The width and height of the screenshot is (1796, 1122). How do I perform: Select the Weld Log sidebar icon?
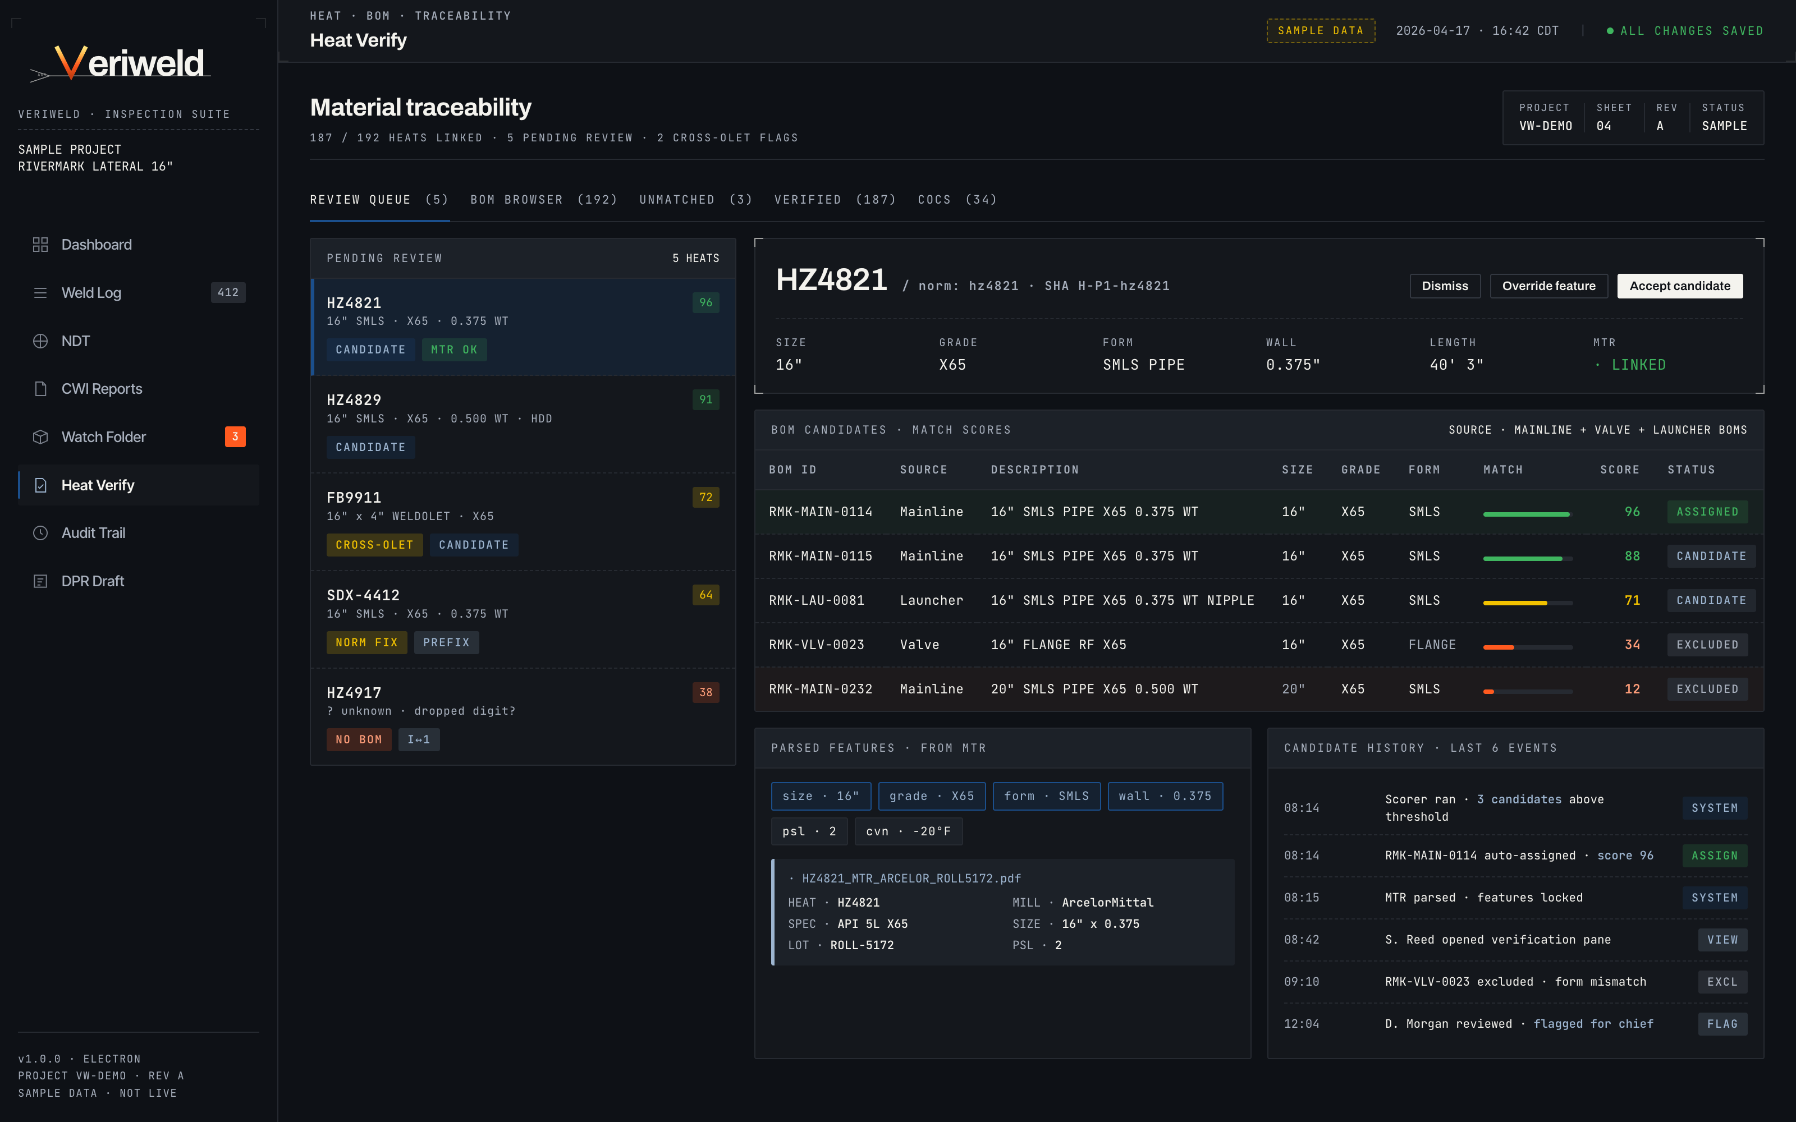(40, 292)
